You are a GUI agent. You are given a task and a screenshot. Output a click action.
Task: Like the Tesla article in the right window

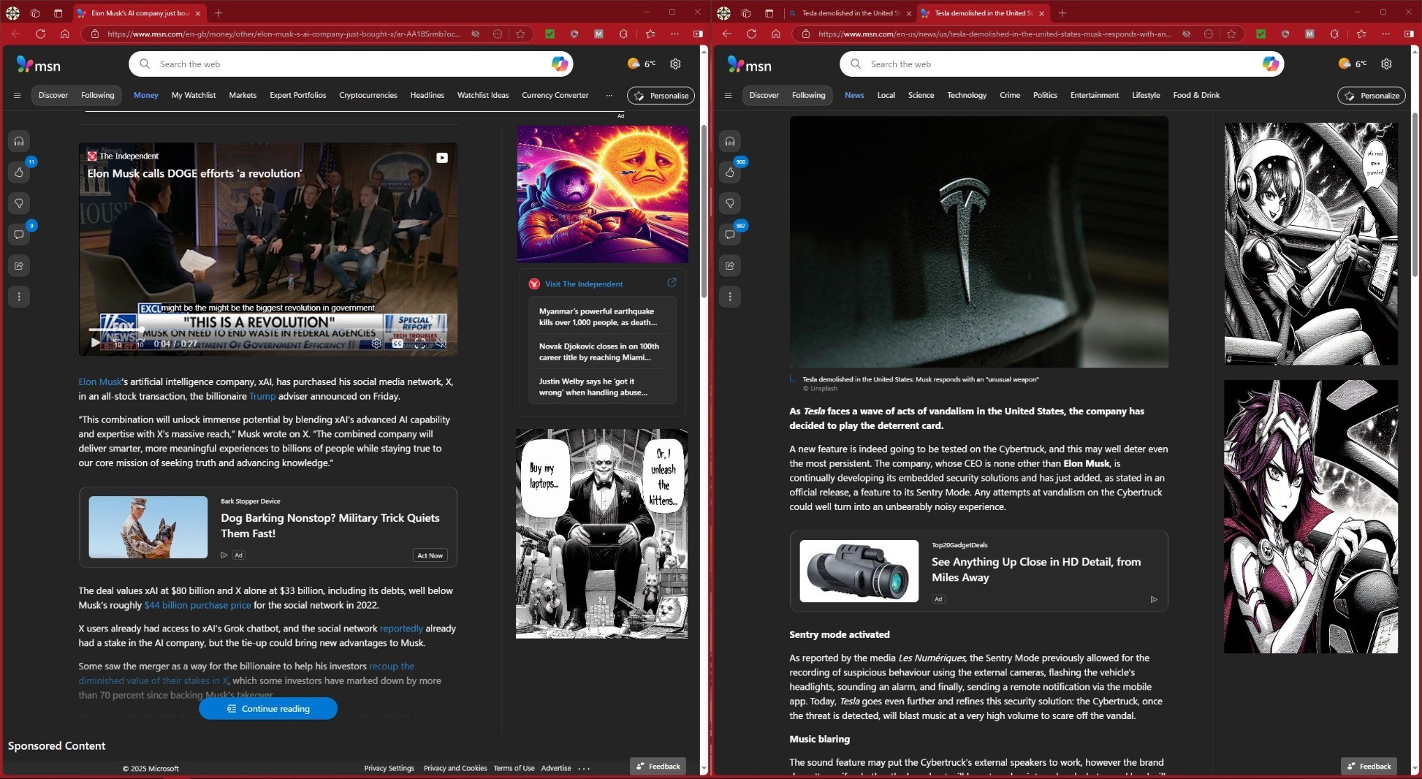[x=730, y=172]
